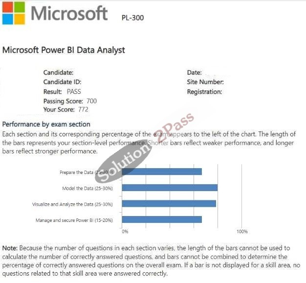Click the Registration label
The width and height of the screenshot is (306, 283).
[x=204, y=91]
